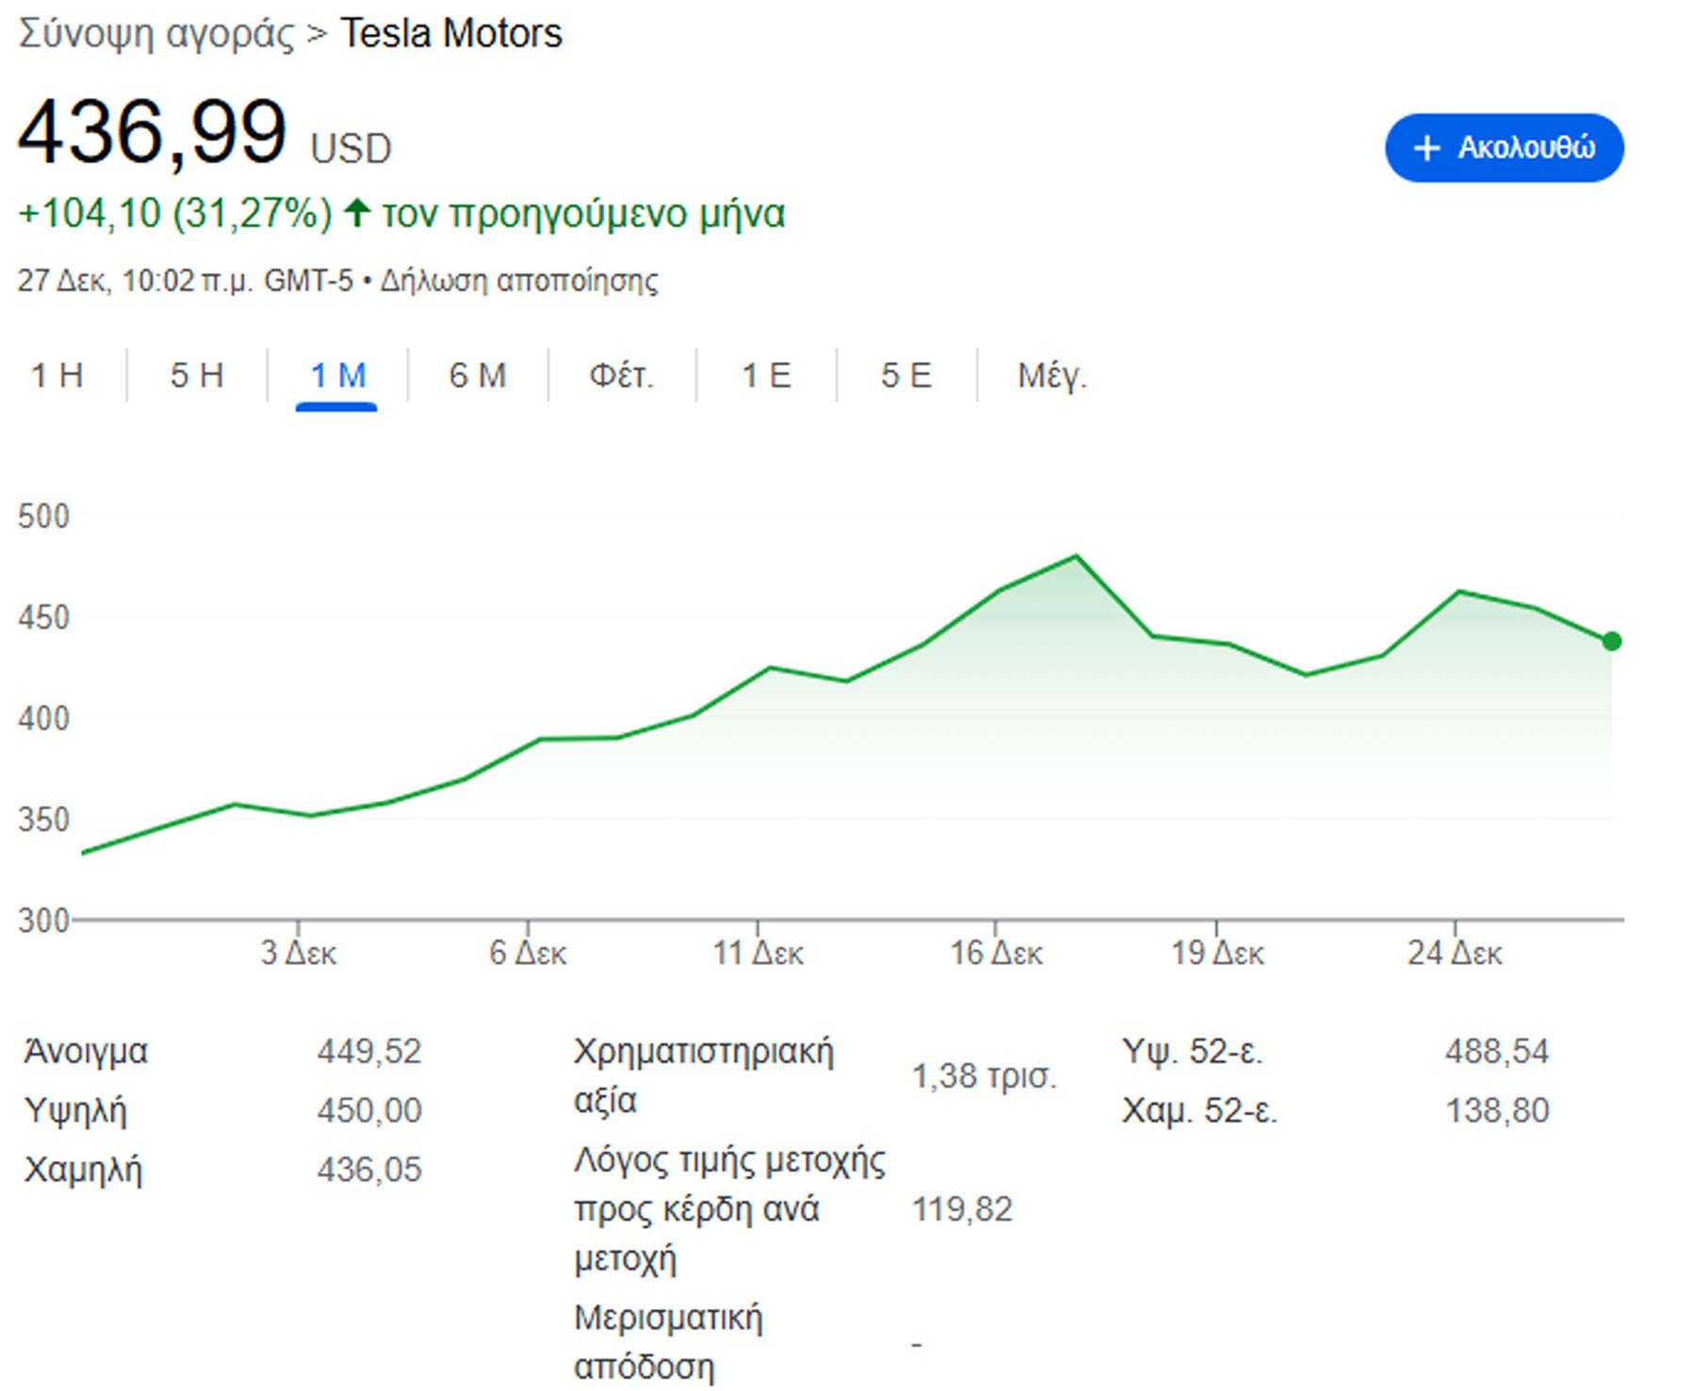Click the 24 Δεκ axis date label

tap(1455, 953)
